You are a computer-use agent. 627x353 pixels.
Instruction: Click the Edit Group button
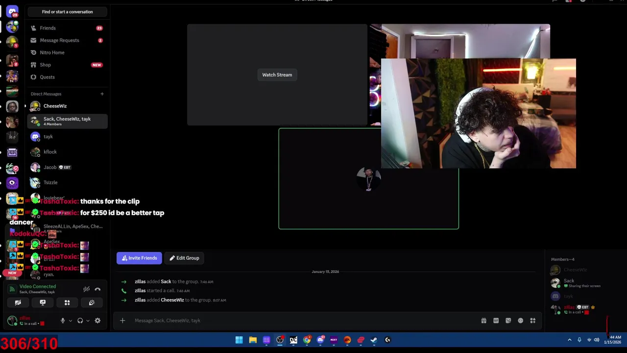tap(184, 258)
